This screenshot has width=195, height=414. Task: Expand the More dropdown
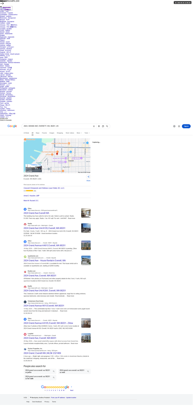tap(79, 133)
